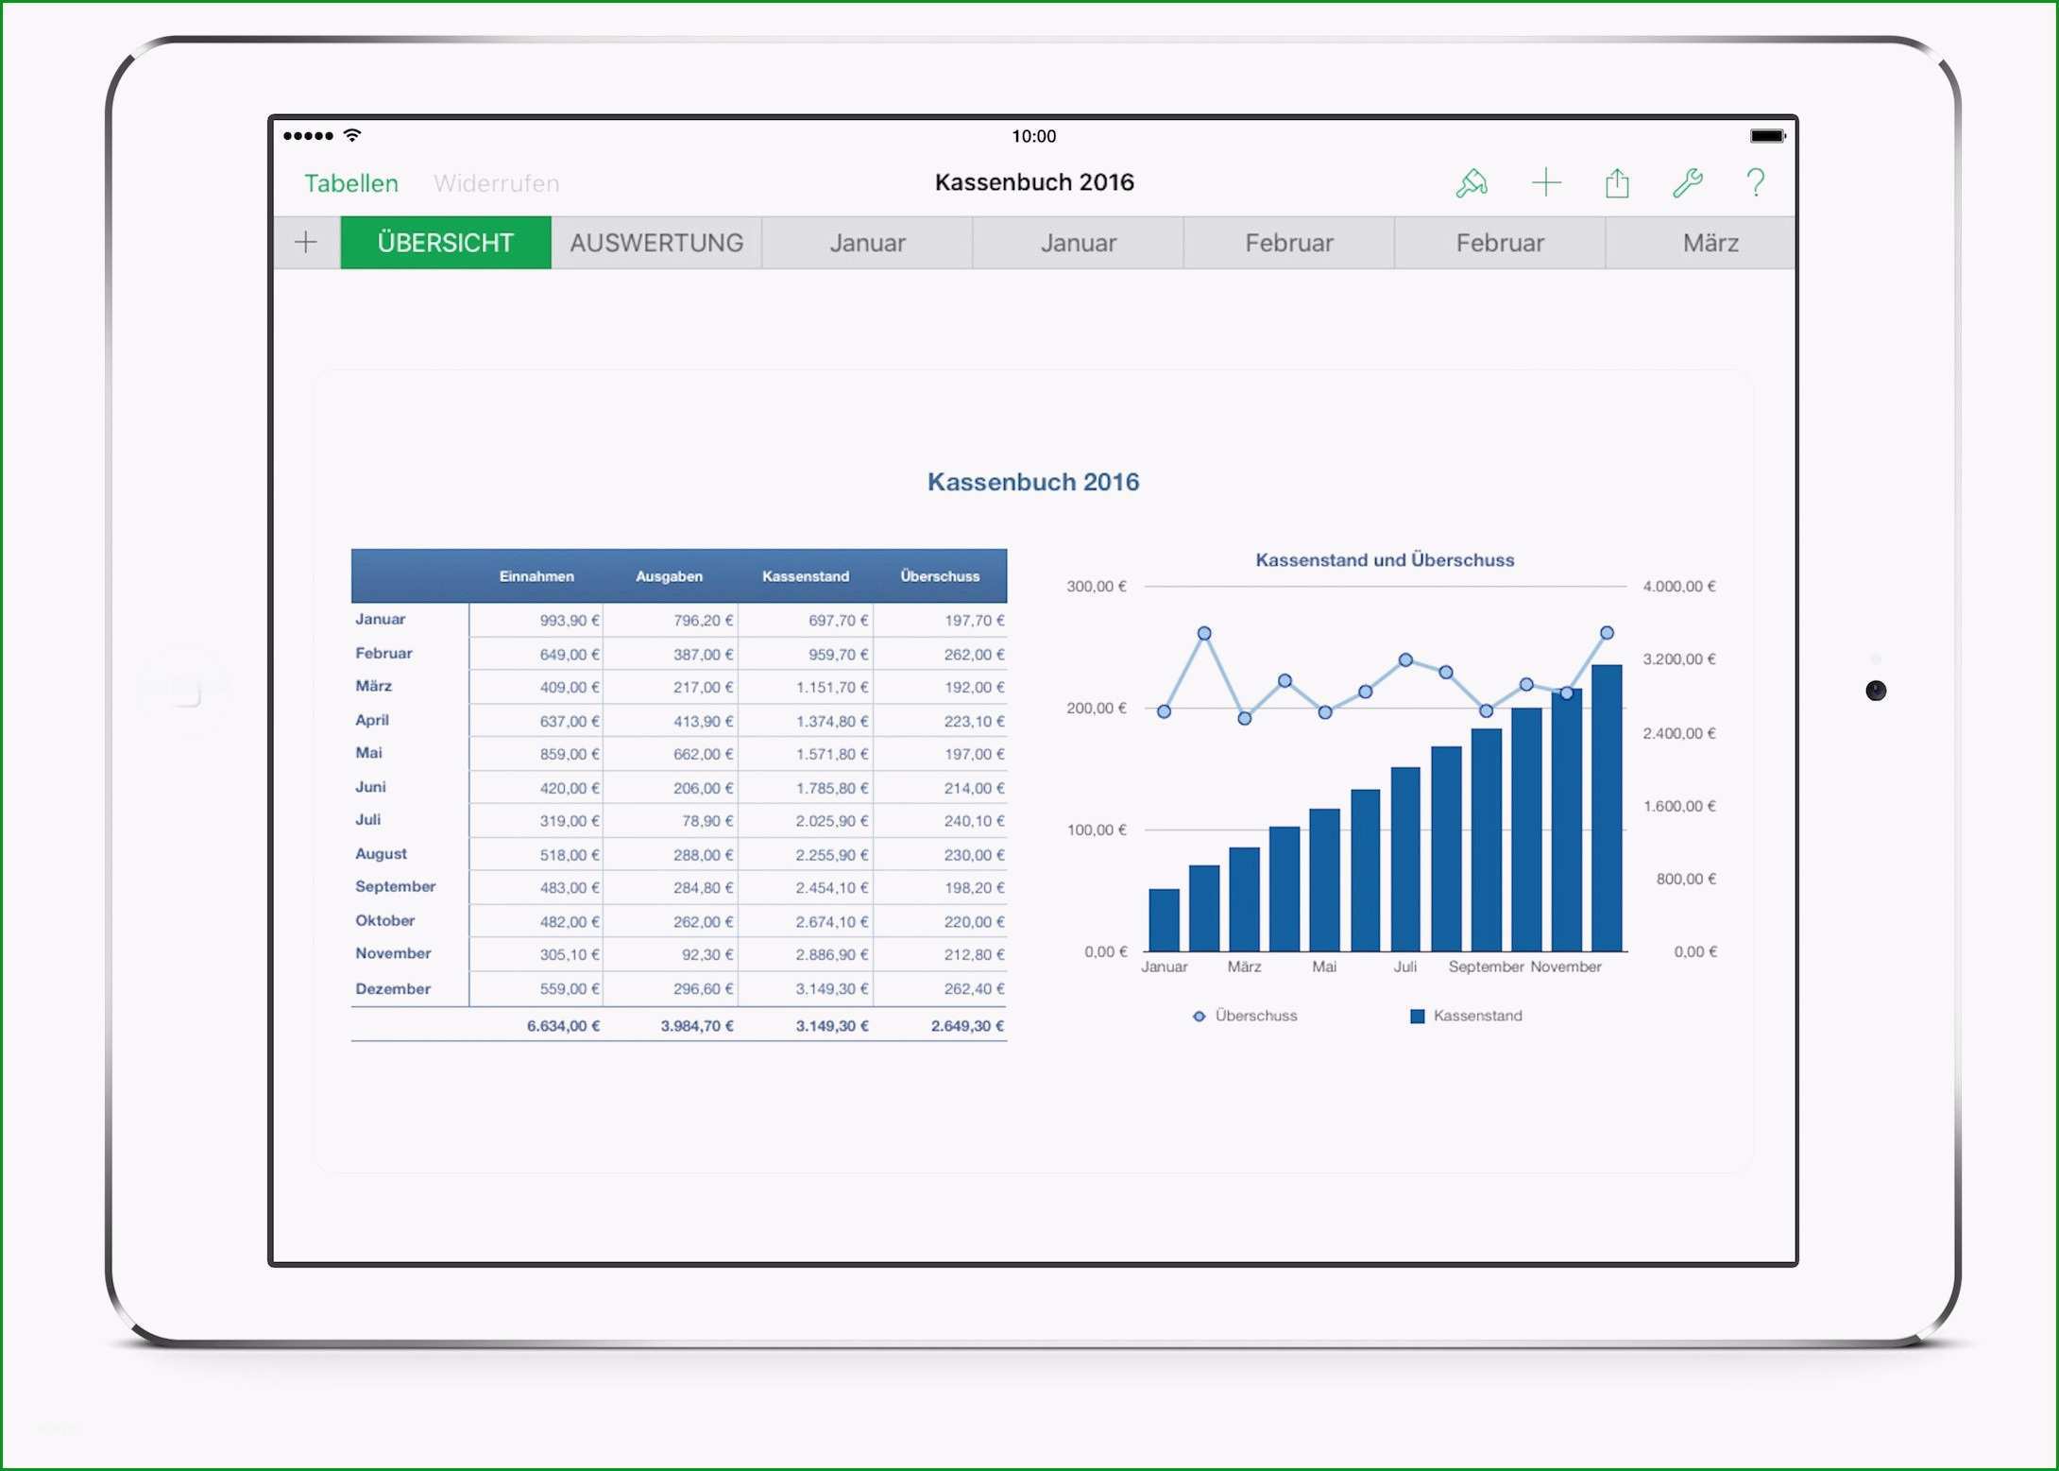Tap the document title Kassenbuch 2016
Image resolution: width=2059 pixels, height=1471 pixels.
click(1034, 182)
